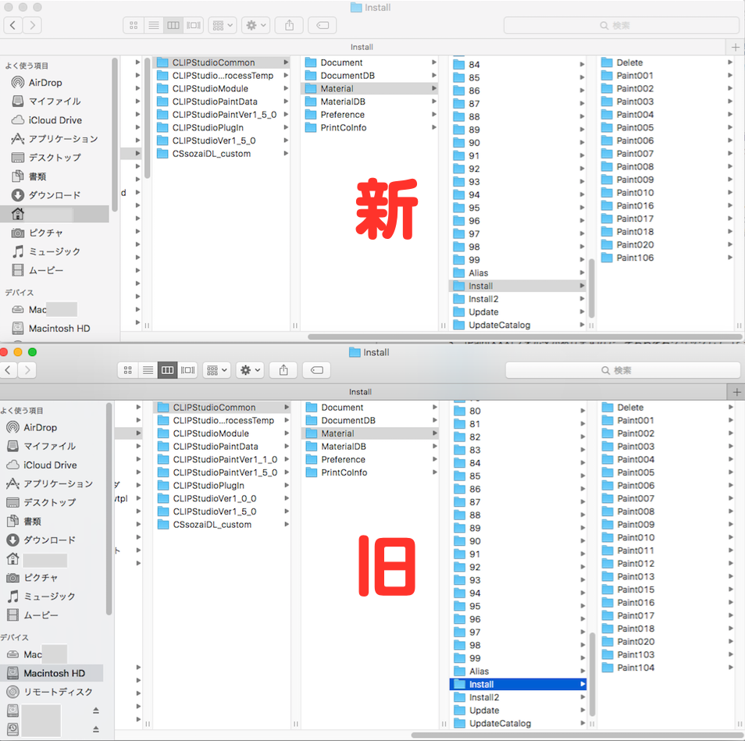Select highlighted Install folder in bottom window
Viewport: 745px width, 741px height.
[518, 684]
